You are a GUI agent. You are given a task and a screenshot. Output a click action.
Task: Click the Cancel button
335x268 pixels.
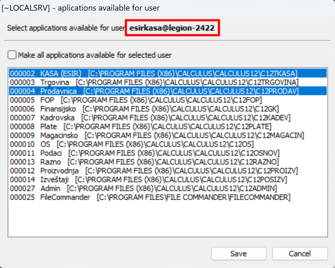coord(300,254)
